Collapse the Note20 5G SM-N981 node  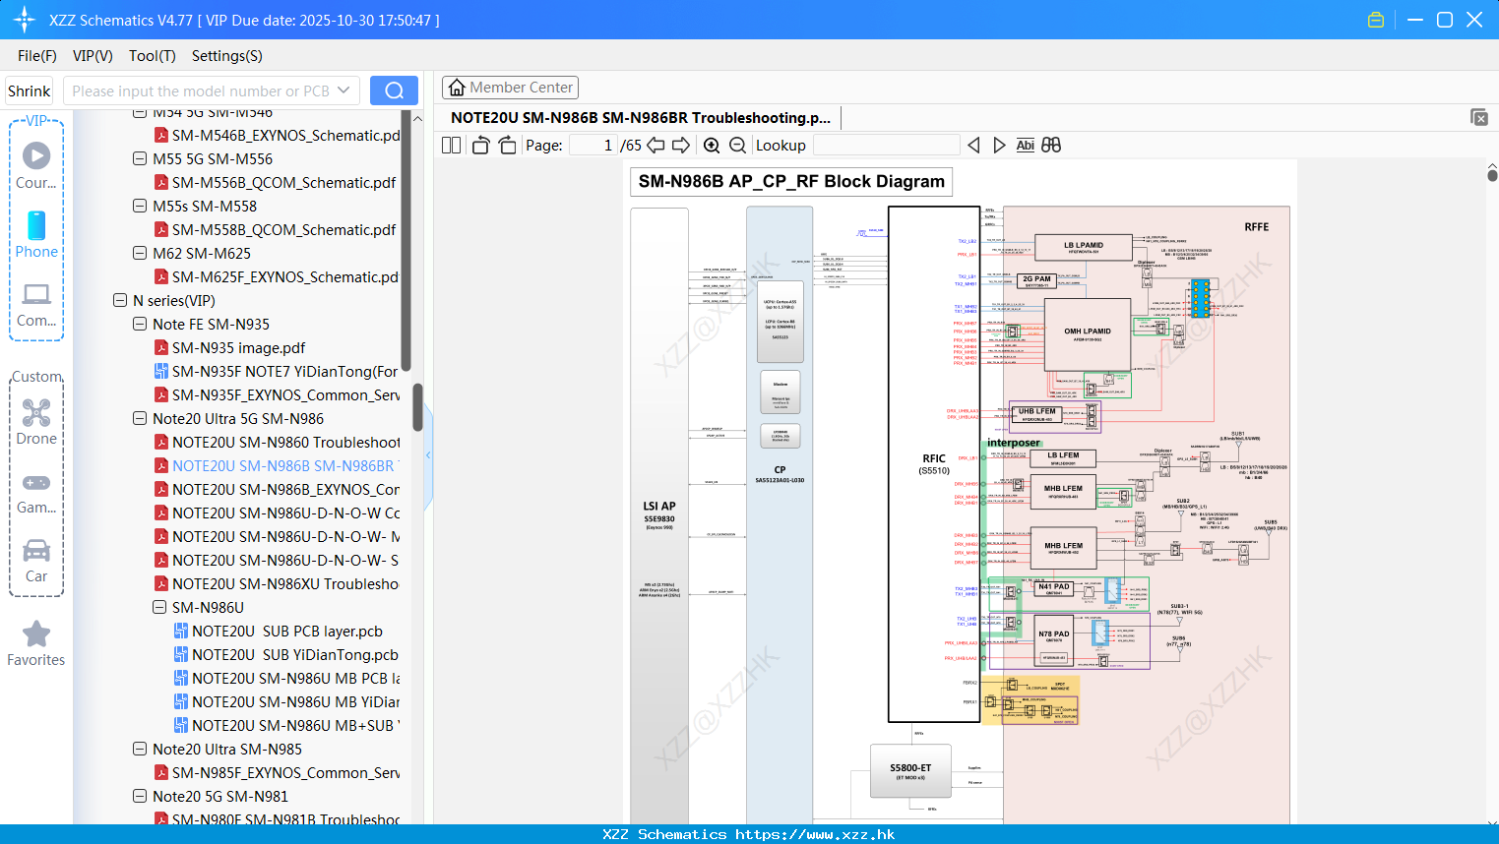(140, 796)
